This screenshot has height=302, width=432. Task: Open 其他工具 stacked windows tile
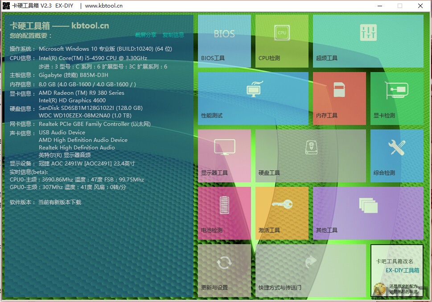pyautogui.click(x=368, y=213)
